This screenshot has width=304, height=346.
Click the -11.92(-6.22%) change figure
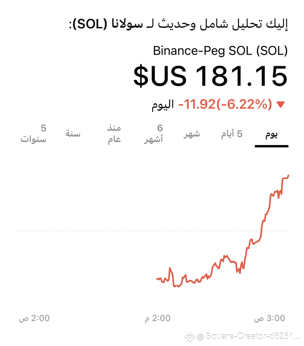(x=225, y=104)
